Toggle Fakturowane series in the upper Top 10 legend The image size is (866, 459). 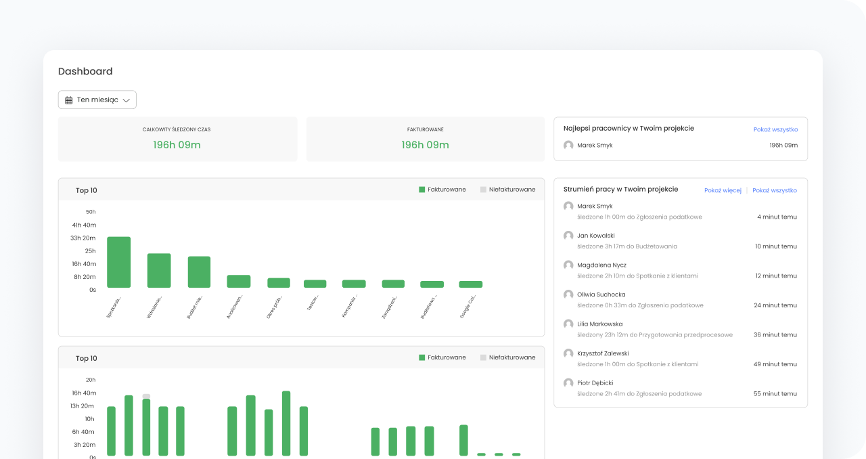[x=442, y=190]
